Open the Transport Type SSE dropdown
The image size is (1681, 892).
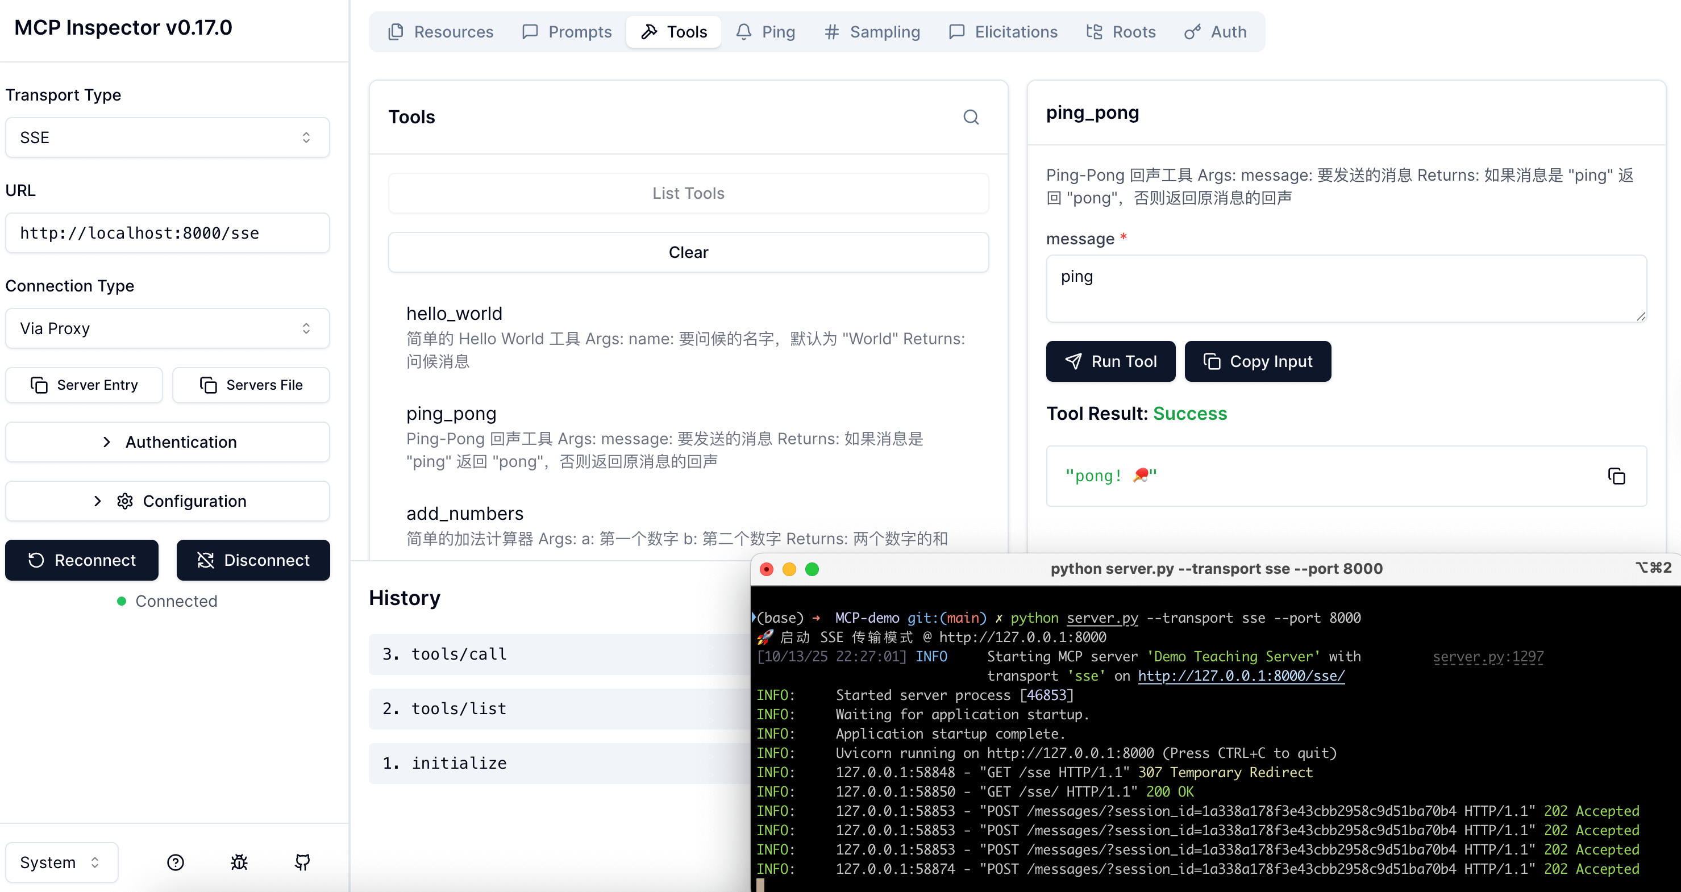[168, 137]
